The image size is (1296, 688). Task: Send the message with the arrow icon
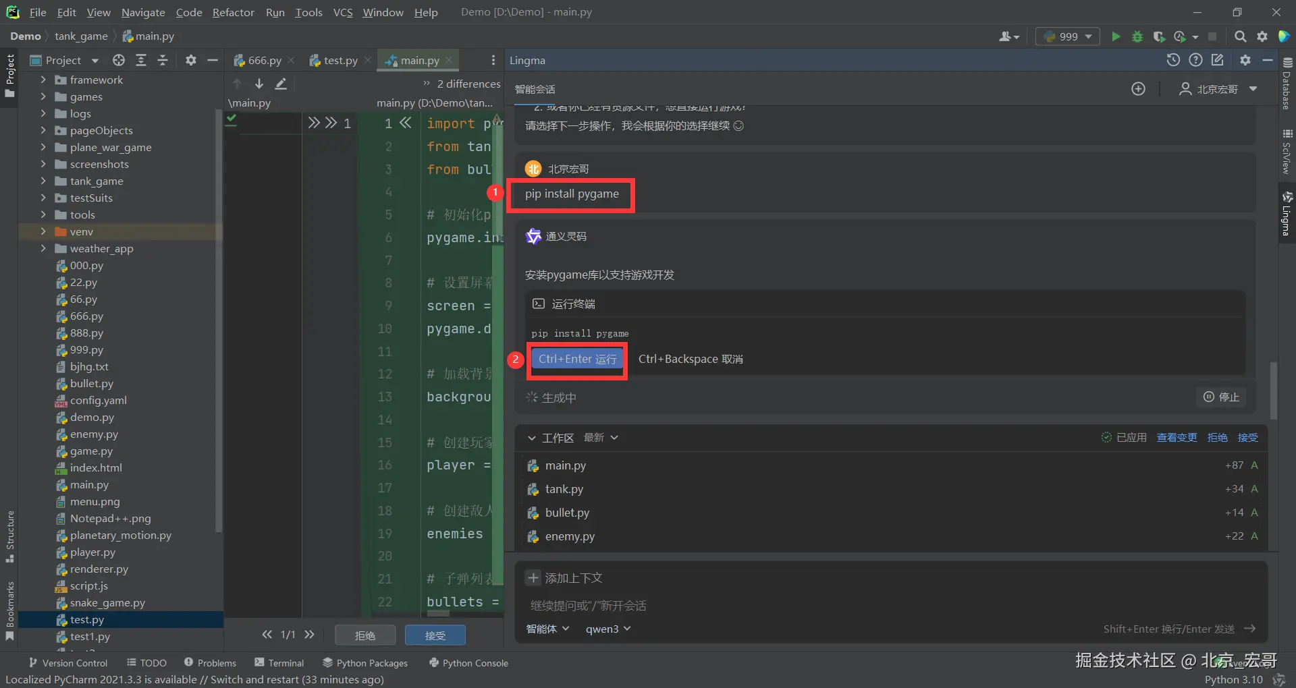1250,629
